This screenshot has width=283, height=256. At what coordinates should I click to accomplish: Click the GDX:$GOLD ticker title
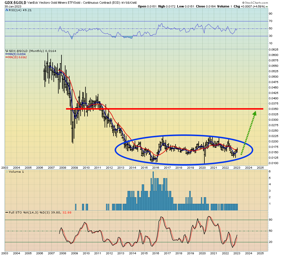pos(15,3)
